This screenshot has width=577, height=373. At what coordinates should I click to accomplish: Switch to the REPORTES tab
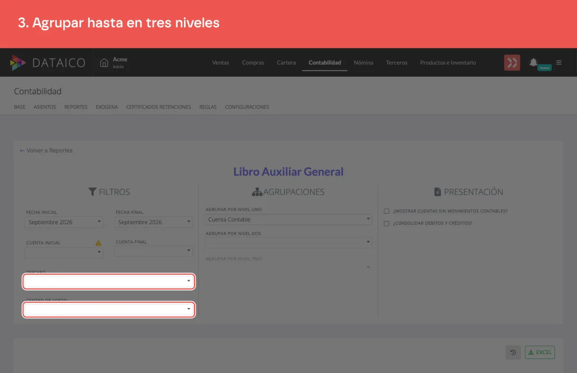(76, 107)
